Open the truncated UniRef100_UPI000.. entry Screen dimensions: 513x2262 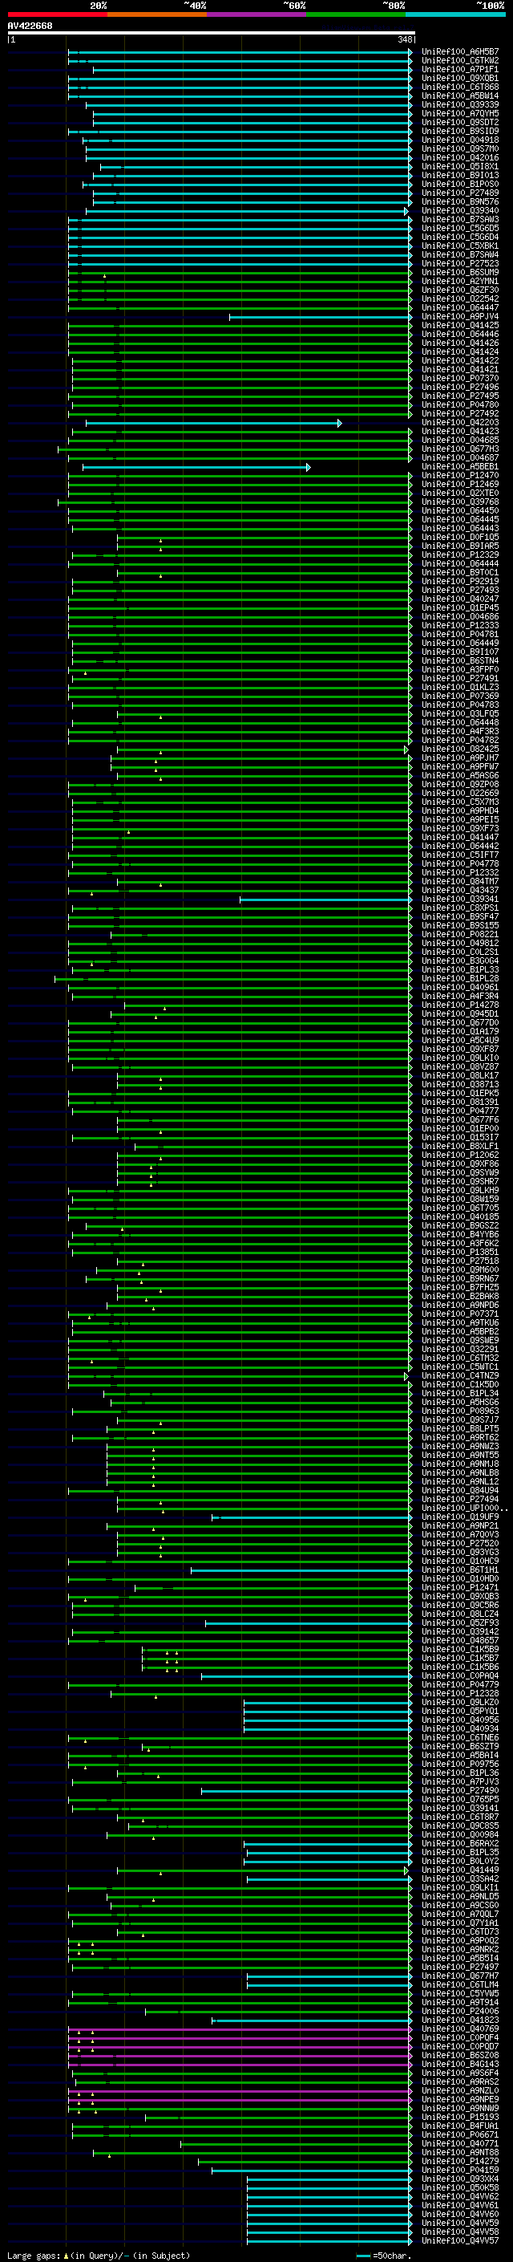(x=464, y=1508)
